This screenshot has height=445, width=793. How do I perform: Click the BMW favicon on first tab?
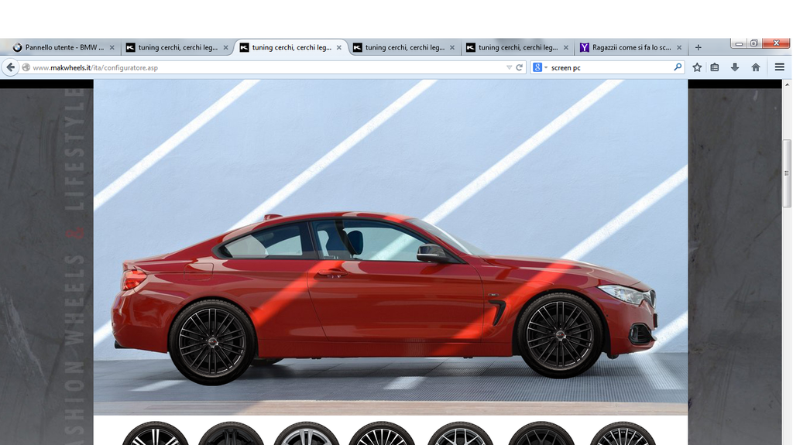[x=18, y=47]
